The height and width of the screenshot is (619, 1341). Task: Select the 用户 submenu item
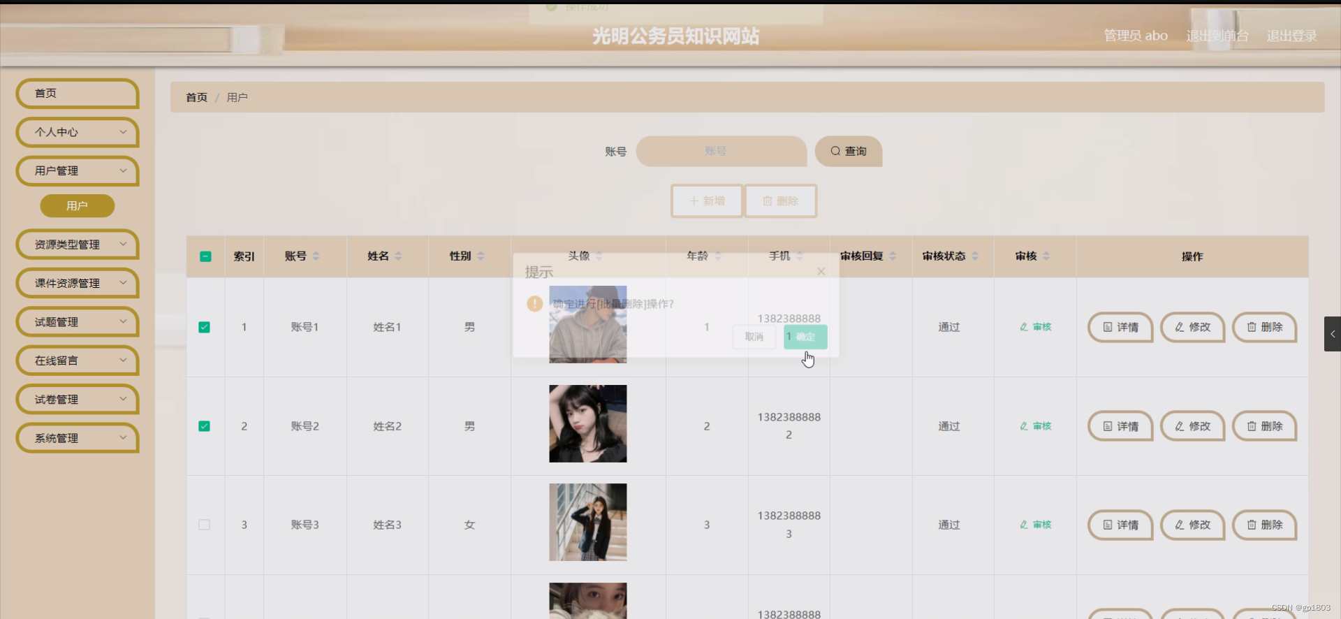[77, 206]
